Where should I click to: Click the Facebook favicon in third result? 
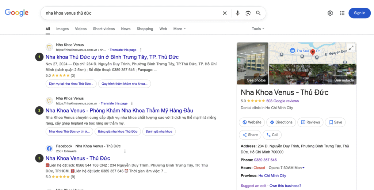coord(49,148)
